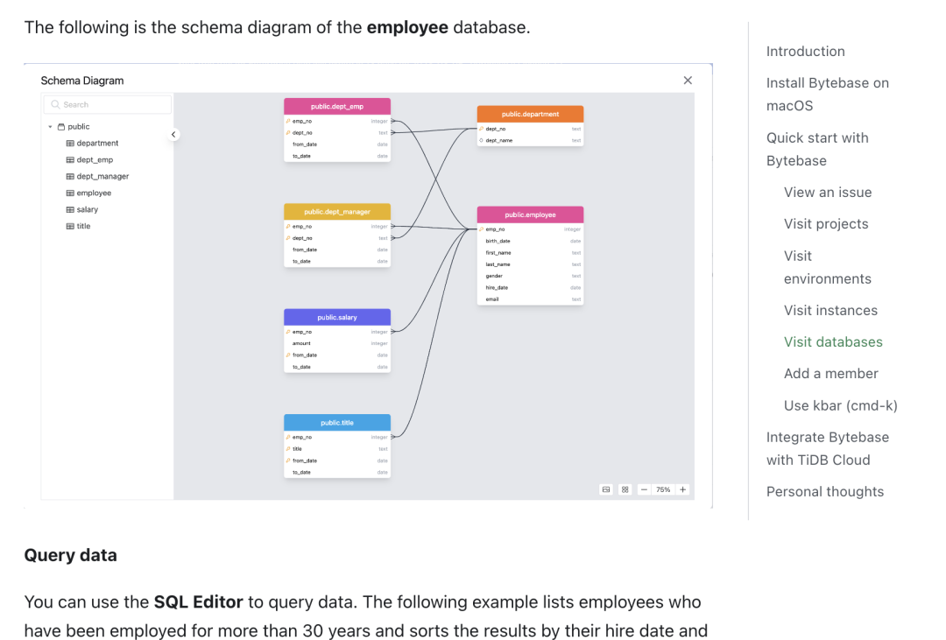
Task: Collapse the schema tree sidebar chevron
Action: 173,135
